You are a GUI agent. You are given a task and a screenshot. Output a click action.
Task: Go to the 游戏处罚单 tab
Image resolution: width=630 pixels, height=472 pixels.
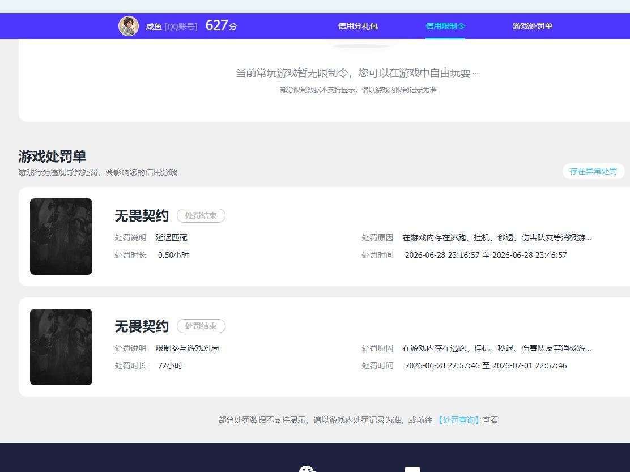tap(533, 26)
